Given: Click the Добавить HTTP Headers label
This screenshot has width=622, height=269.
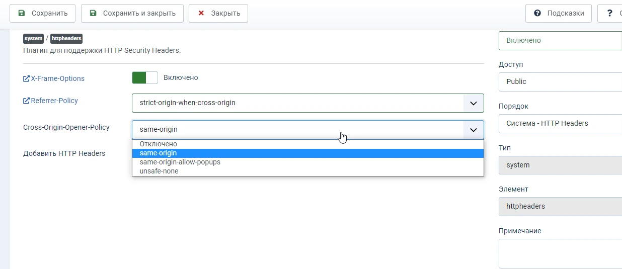Looking at the screenshot, I should point(64,153).
